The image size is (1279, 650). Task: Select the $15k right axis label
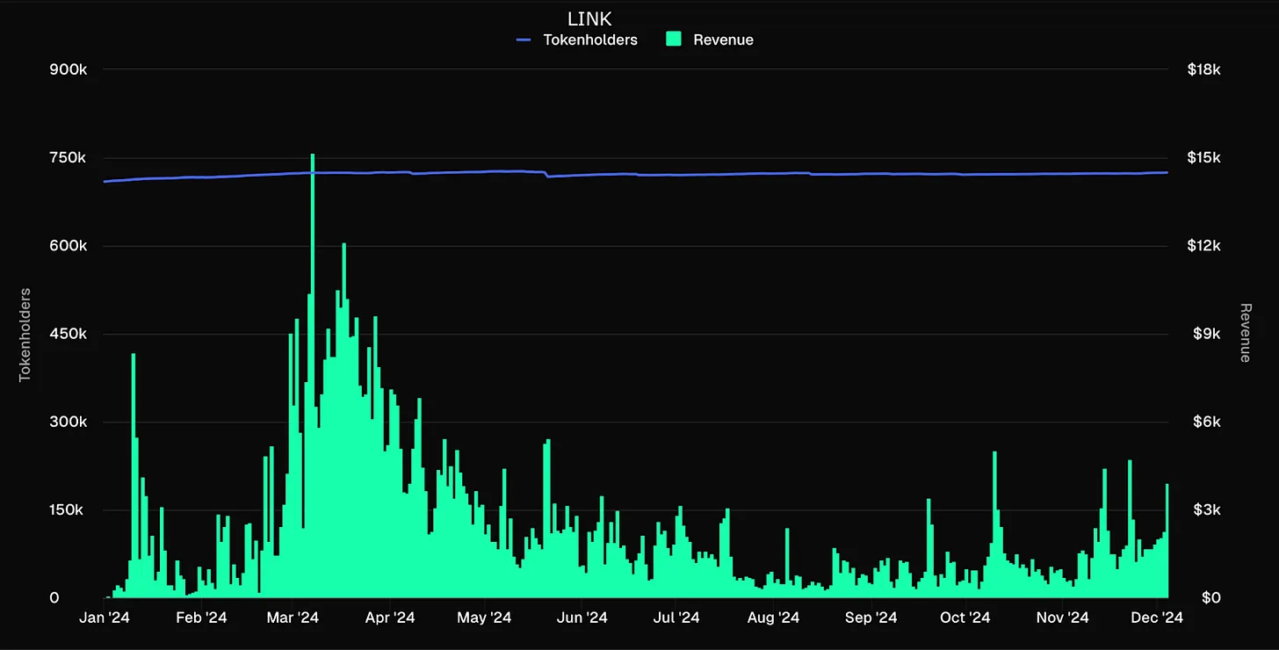[1203, 158]
